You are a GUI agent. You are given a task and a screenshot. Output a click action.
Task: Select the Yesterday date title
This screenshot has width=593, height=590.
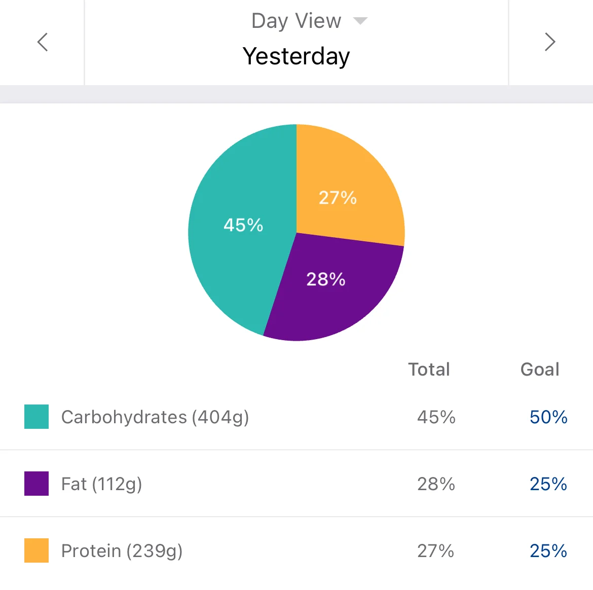(296, 56)
